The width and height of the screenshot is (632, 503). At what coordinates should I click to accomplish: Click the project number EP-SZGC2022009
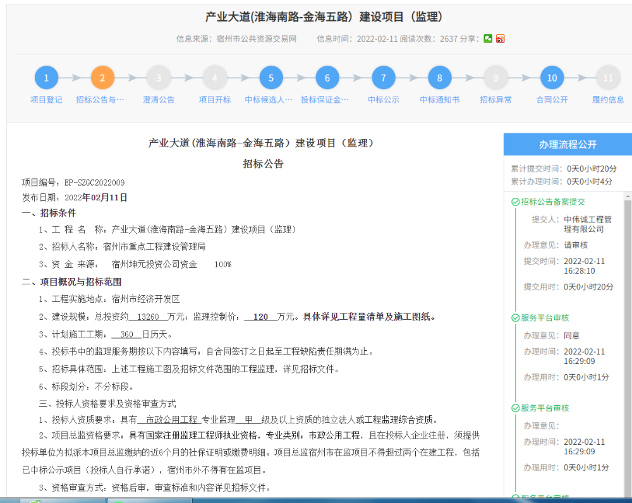(94, 183)
